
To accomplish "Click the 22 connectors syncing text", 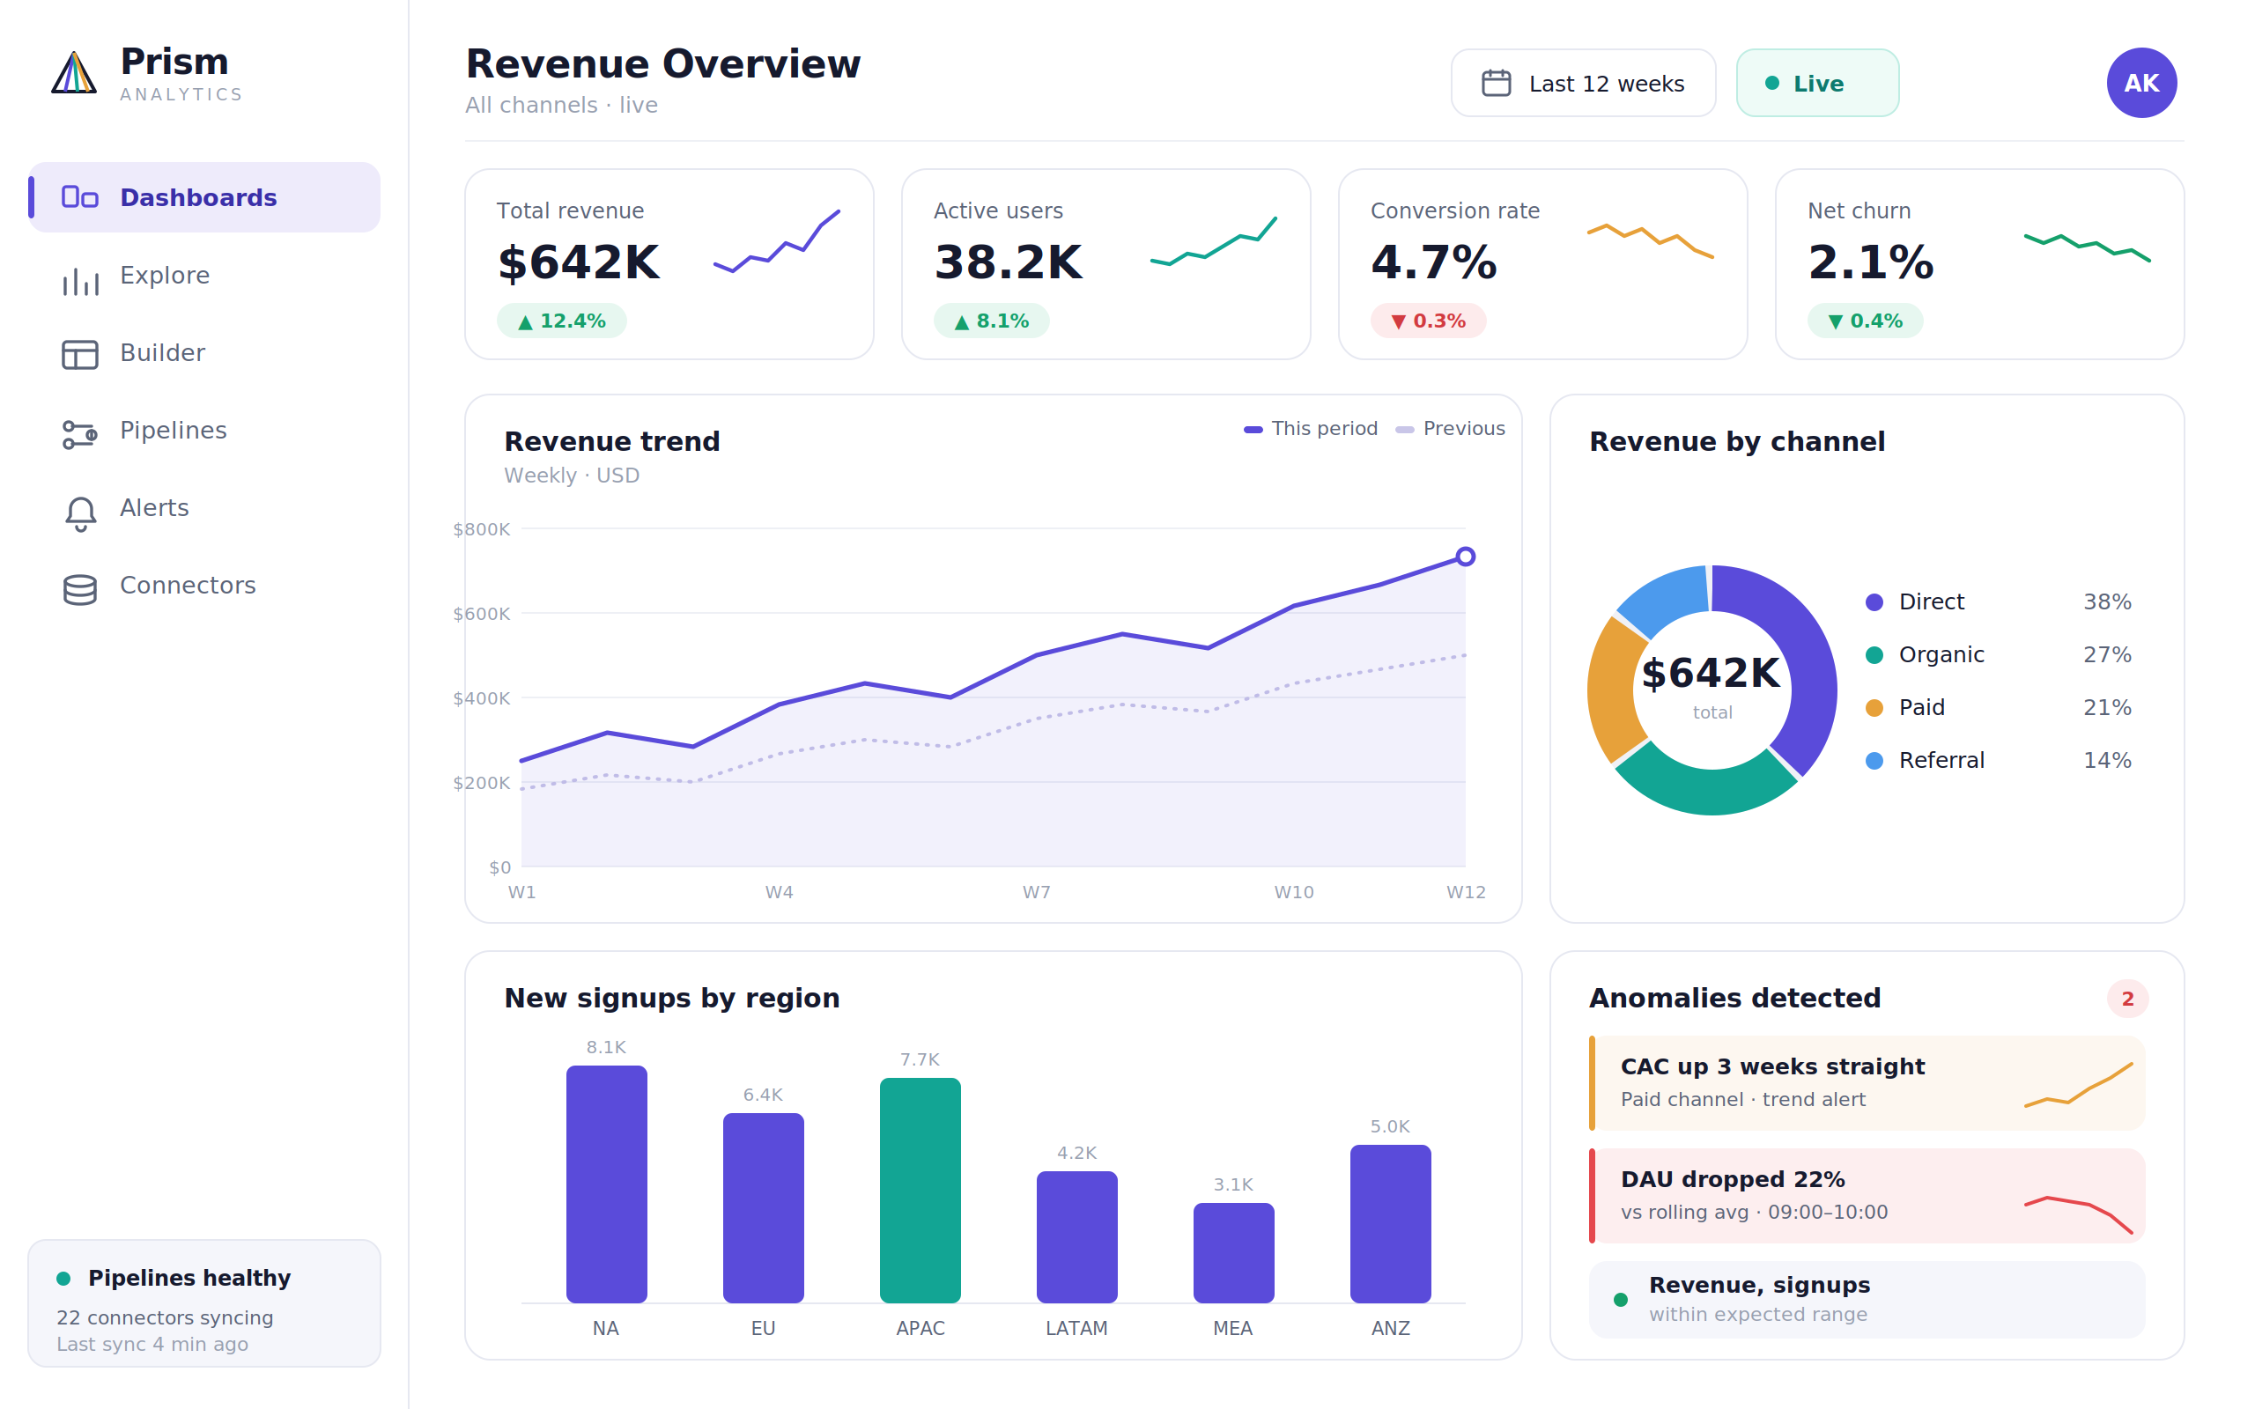I will [x=165, y=1317].
